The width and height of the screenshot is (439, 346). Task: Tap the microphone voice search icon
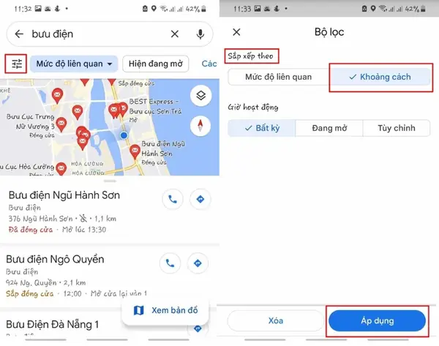[x=200, y=34]
